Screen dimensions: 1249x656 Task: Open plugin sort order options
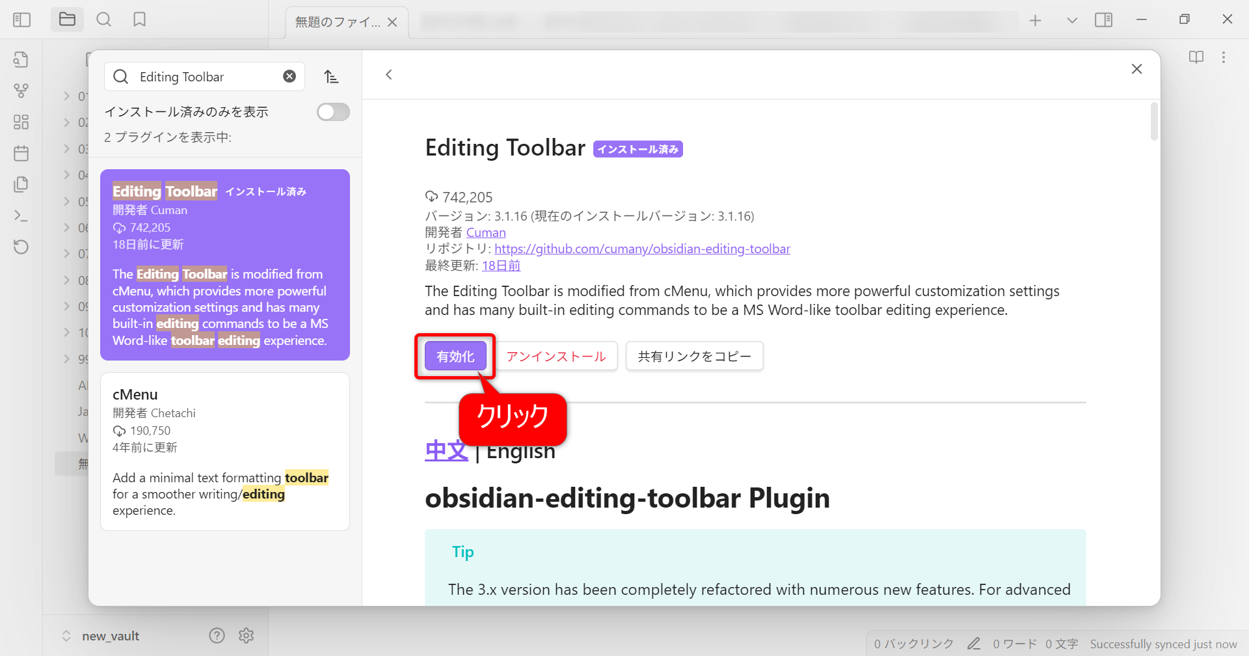click(331, 77)
